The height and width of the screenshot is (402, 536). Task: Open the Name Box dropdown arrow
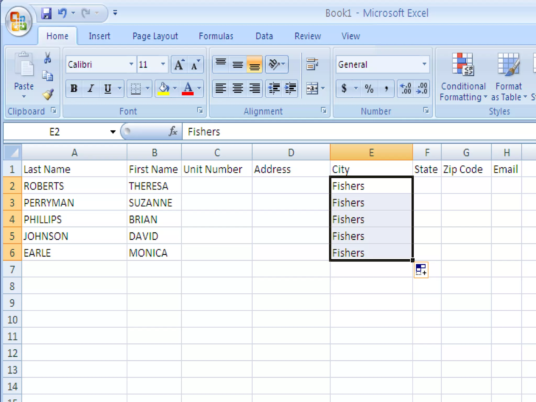point(113,132)
